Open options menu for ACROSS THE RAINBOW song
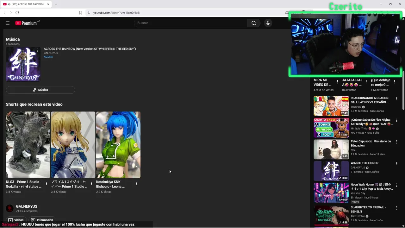 (x=37, y=50)
